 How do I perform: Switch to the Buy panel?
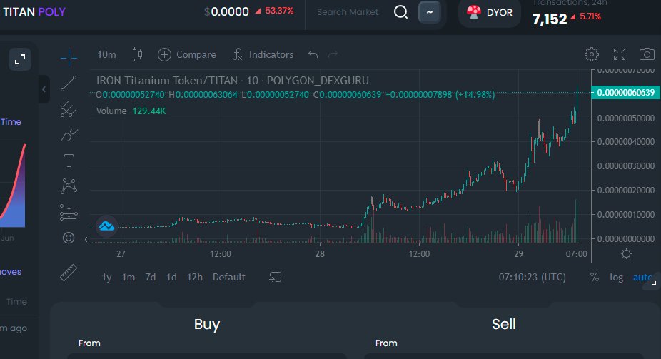click(206, 324)
